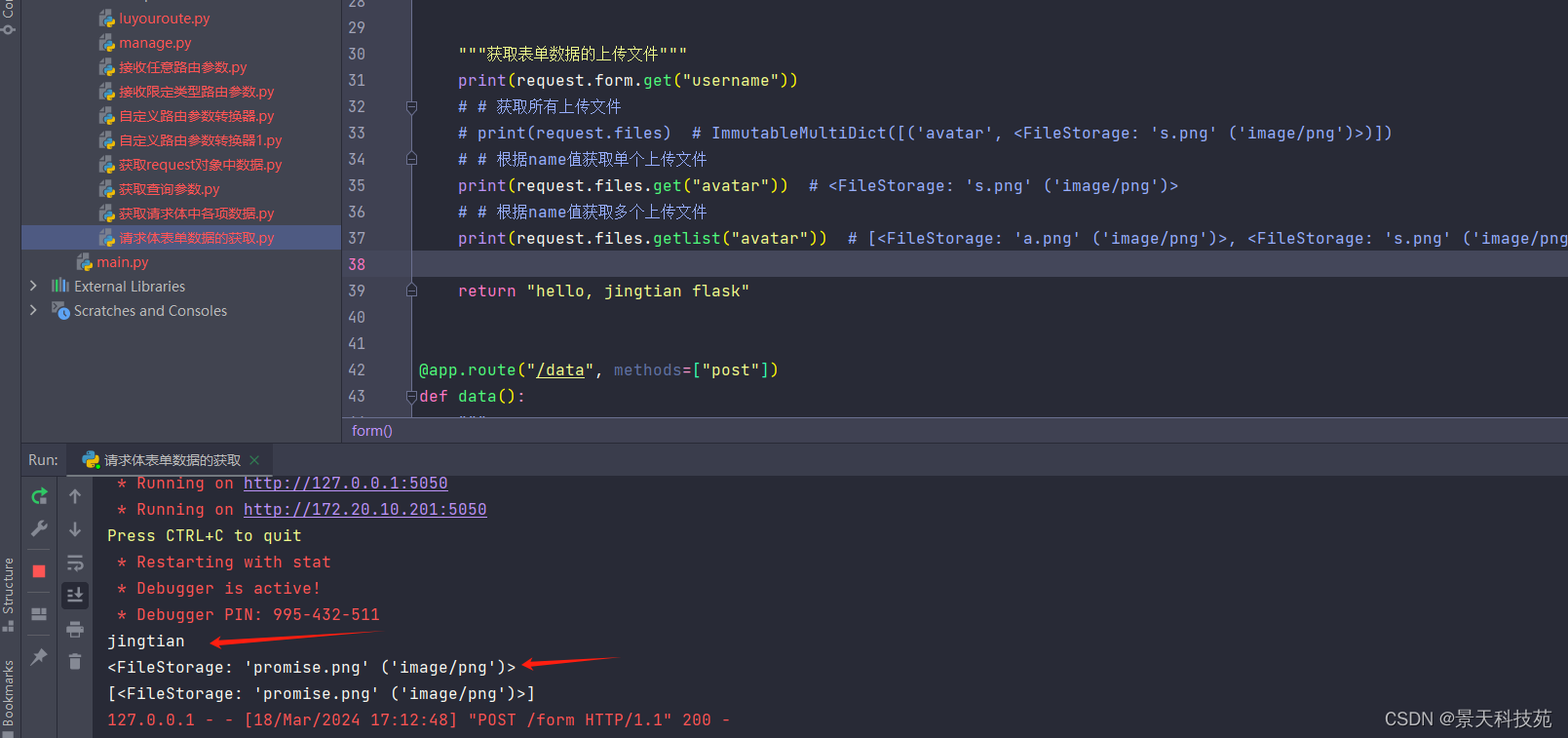
Task: Click gutter line number 38
Action: click(357, 264)
